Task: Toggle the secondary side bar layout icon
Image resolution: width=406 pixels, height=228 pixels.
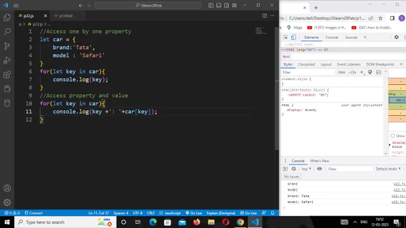Action: coord(226,5)
